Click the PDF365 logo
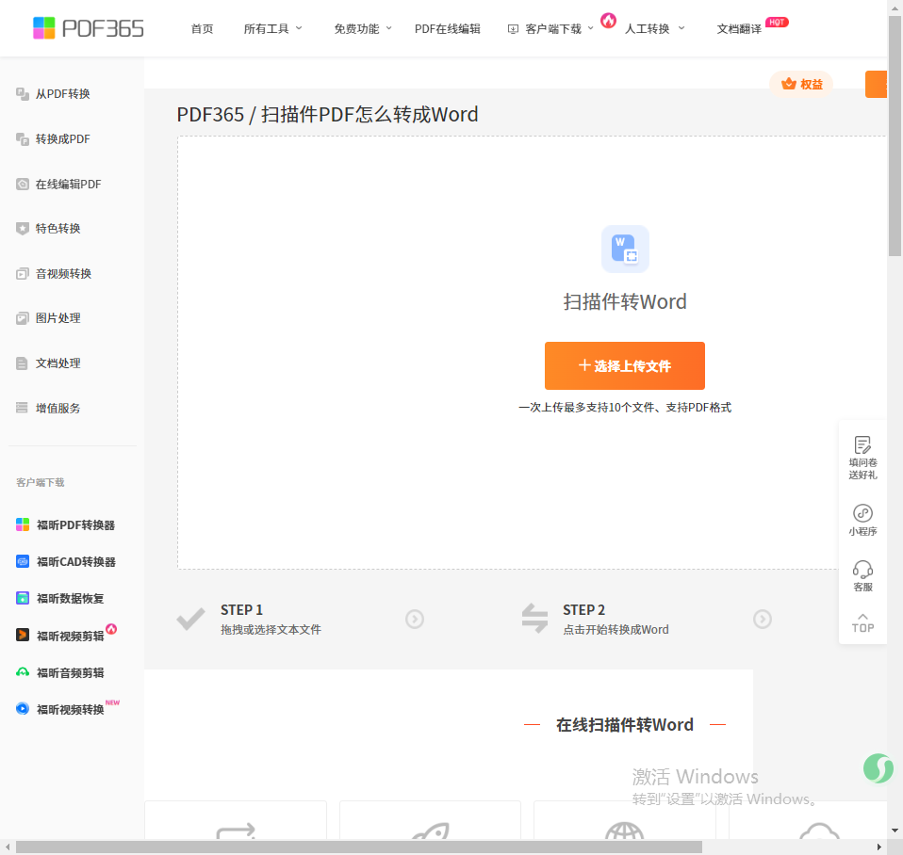The height and width of the screenshot is (855, 903). click(x=88, y=28)
